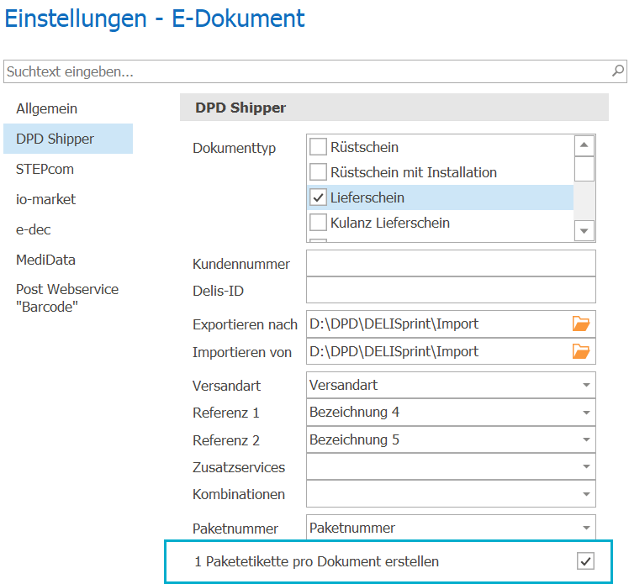Image resolution: width=629 pixels, height=584 pixels.
Task: Open the Referenz 1 dropdown
Action: (586, 413)
